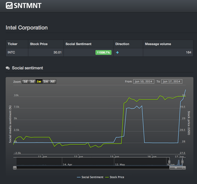Edit the From date field
197x184 pixels.
(x=144, y=82)
